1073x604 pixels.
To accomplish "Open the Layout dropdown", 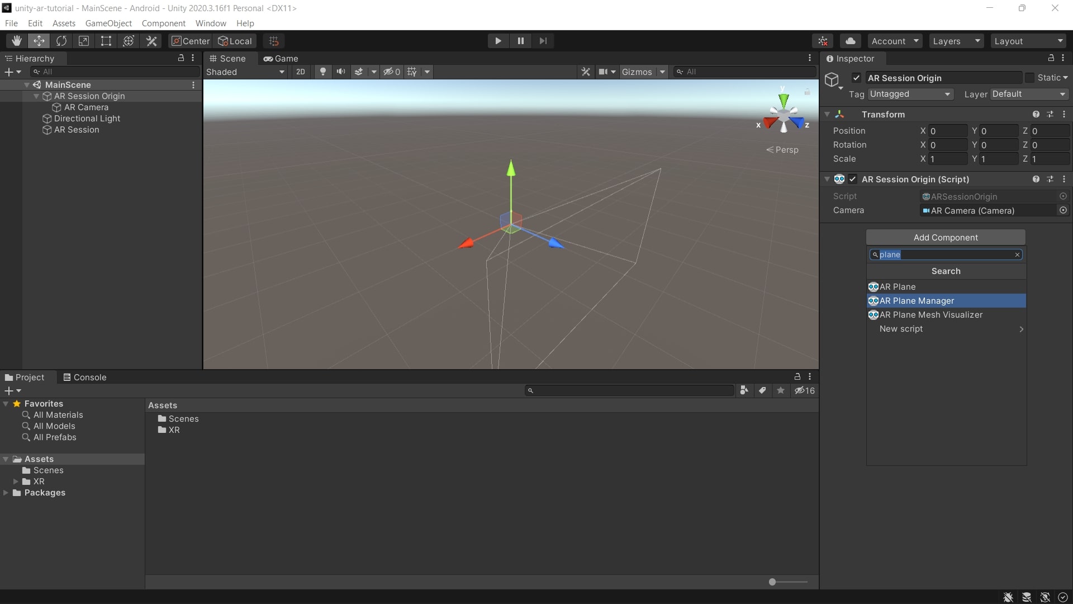I will pyautogui.click(x=1028, y=41).
